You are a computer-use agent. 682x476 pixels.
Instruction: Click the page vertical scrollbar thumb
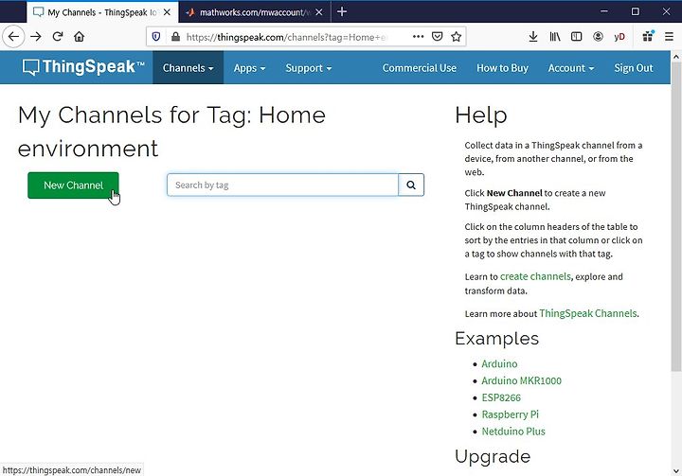coord(676,216)
